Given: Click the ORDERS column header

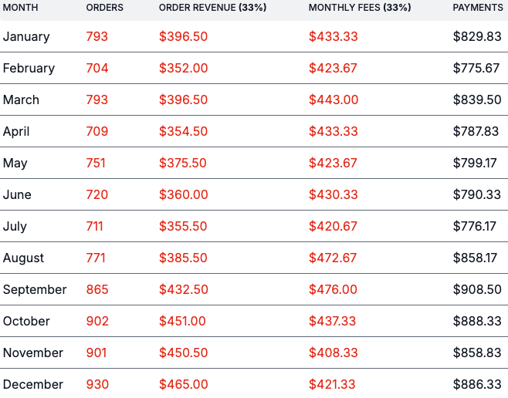Looking at the screenshot, I should pos(104,8).
